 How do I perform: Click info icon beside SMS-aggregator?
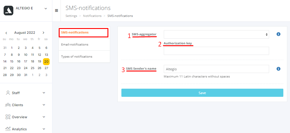(278, 34)
